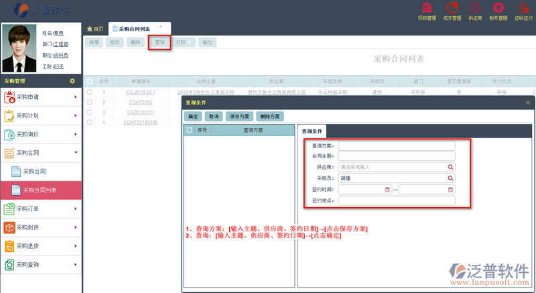Open 应收应付 module icon

(x=523, y=11)
